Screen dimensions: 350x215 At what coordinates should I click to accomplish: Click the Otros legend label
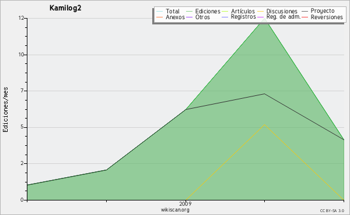point(202,17)
